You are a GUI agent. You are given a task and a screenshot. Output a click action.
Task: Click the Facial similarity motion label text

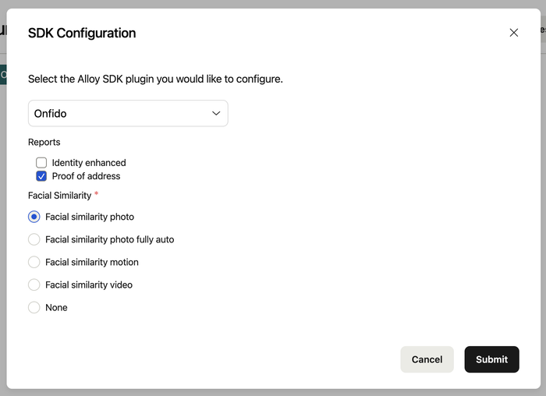[92, 262]
